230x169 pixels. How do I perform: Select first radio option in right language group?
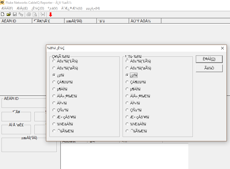point(138,61)
